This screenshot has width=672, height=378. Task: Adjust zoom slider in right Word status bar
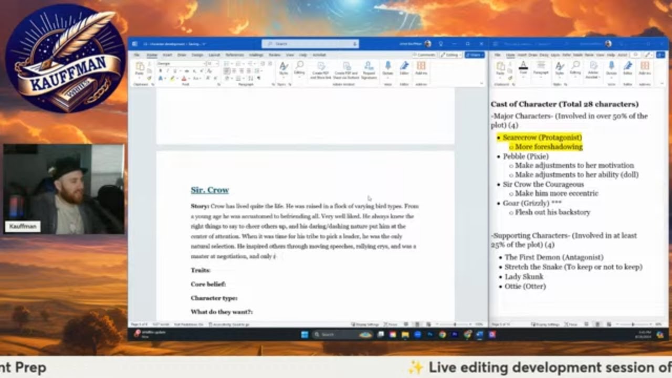tap(633, 324)
